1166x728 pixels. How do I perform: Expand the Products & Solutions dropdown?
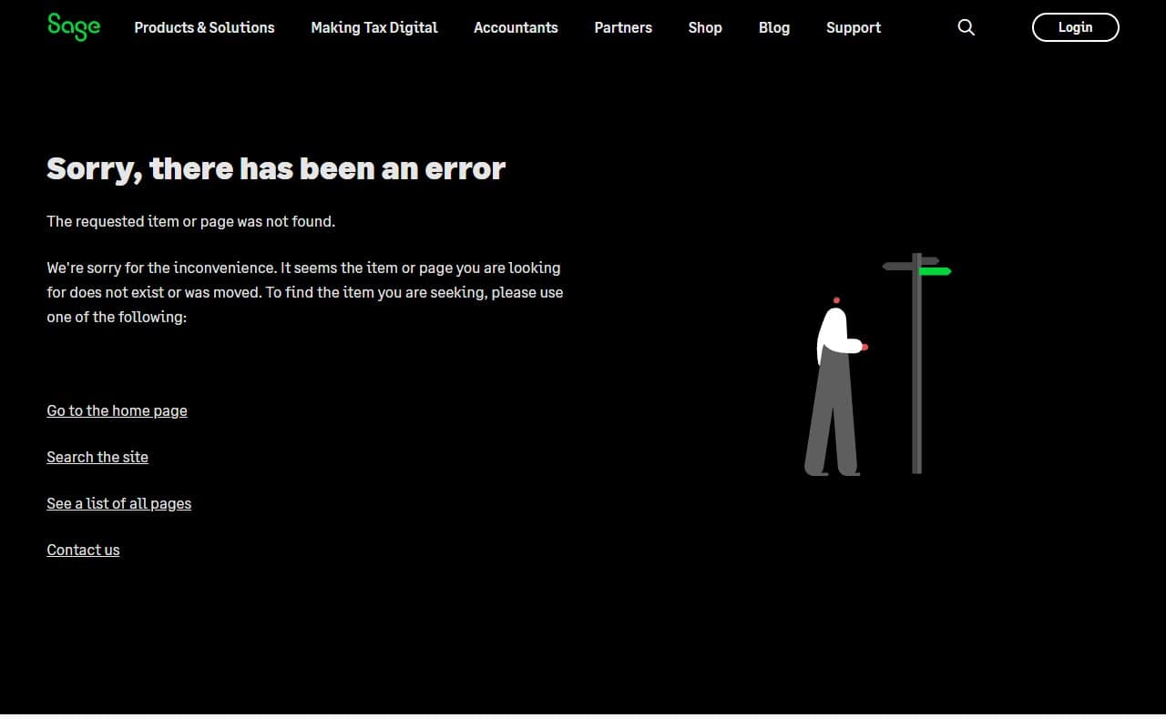[x=204, y=27]
